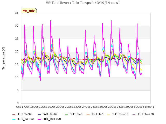Toggle the Tul1_Ts0 legend entry
Screen dimensions: 166x124
95,114
